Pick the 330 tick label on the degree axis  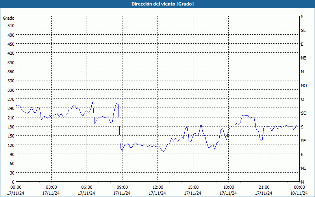coord(11,81)
